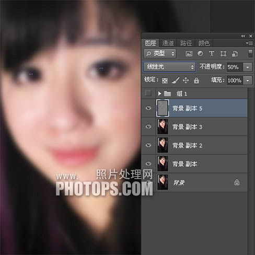The image size is (255, 255).
Task: Open the 不透明度 opacity slider arrow
Action: (x=248, y=67)
